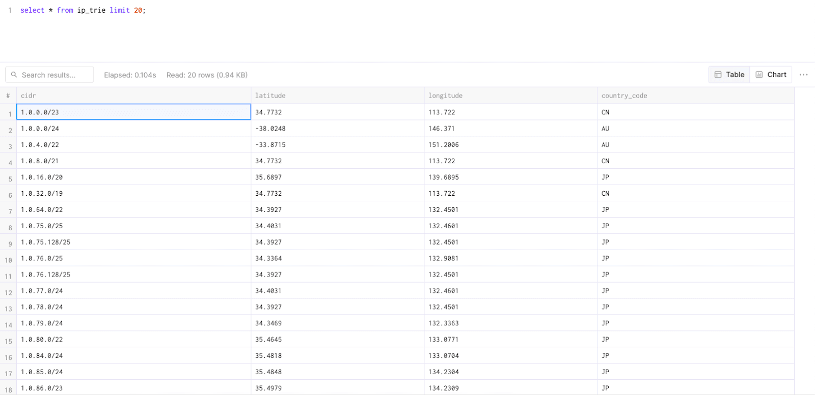The image size is (815, 395).
Task: Switch to the Chart view tab
Action: (x=771, y=75)
